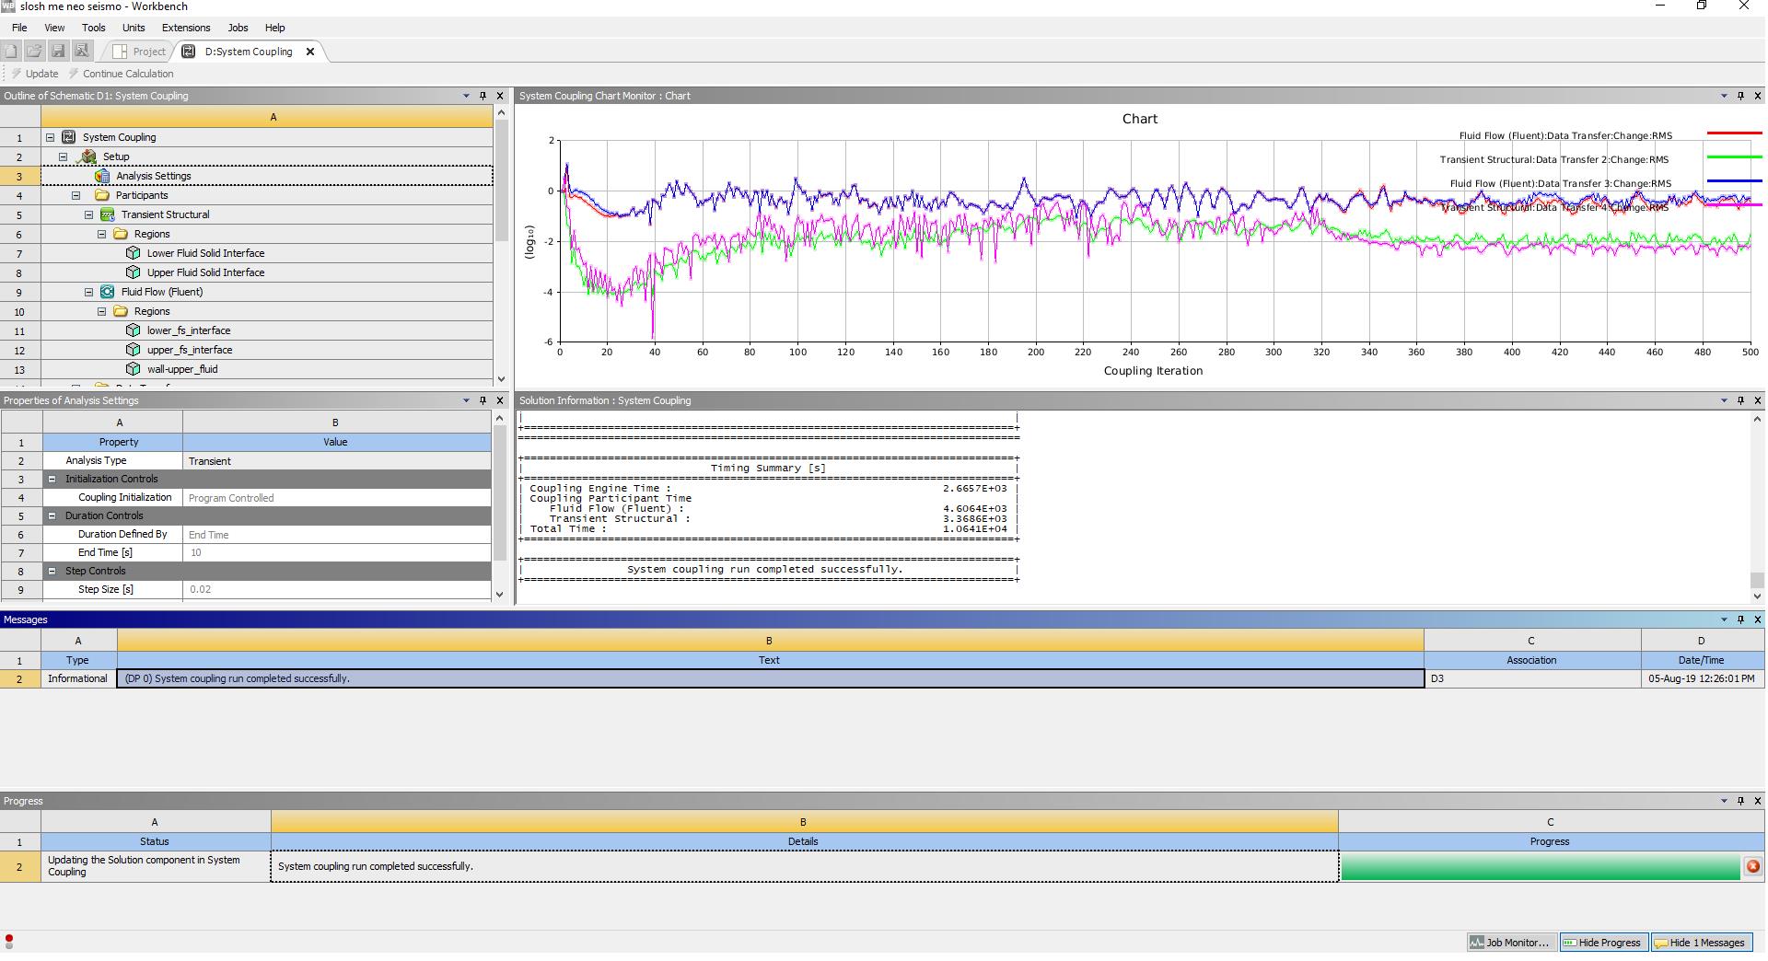Image resolution: width=1768 pixels, height=961 pixels.
Task: Open the Messages panel dropdown menu arrow
Action: 1724,619
